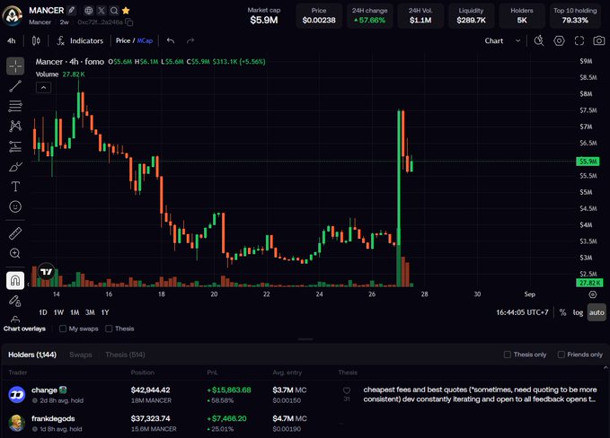Image resolution: width=610 pixels, height=438 pixels.
Task: Sort holders by the PnL column
Action: [212, 372]
